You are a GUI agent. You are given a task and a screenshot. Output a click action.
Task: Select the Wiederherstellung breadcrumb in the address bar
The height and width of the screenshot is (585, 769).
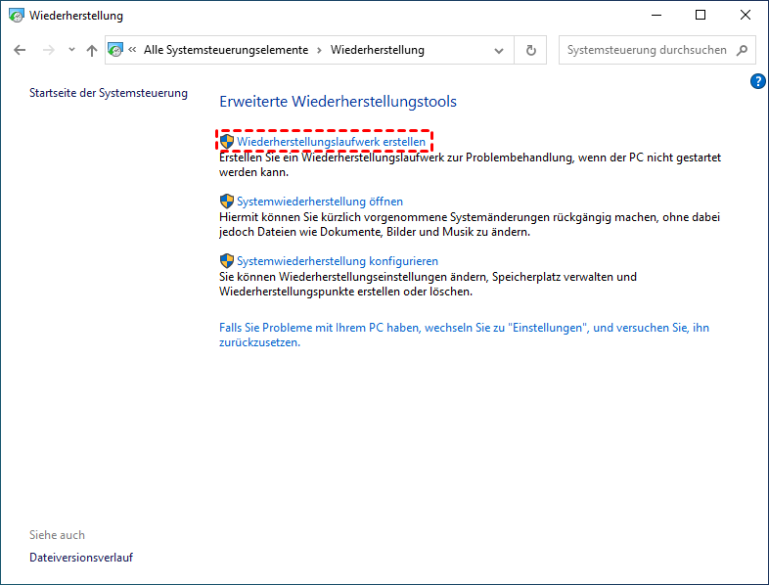tap(377, 50)
